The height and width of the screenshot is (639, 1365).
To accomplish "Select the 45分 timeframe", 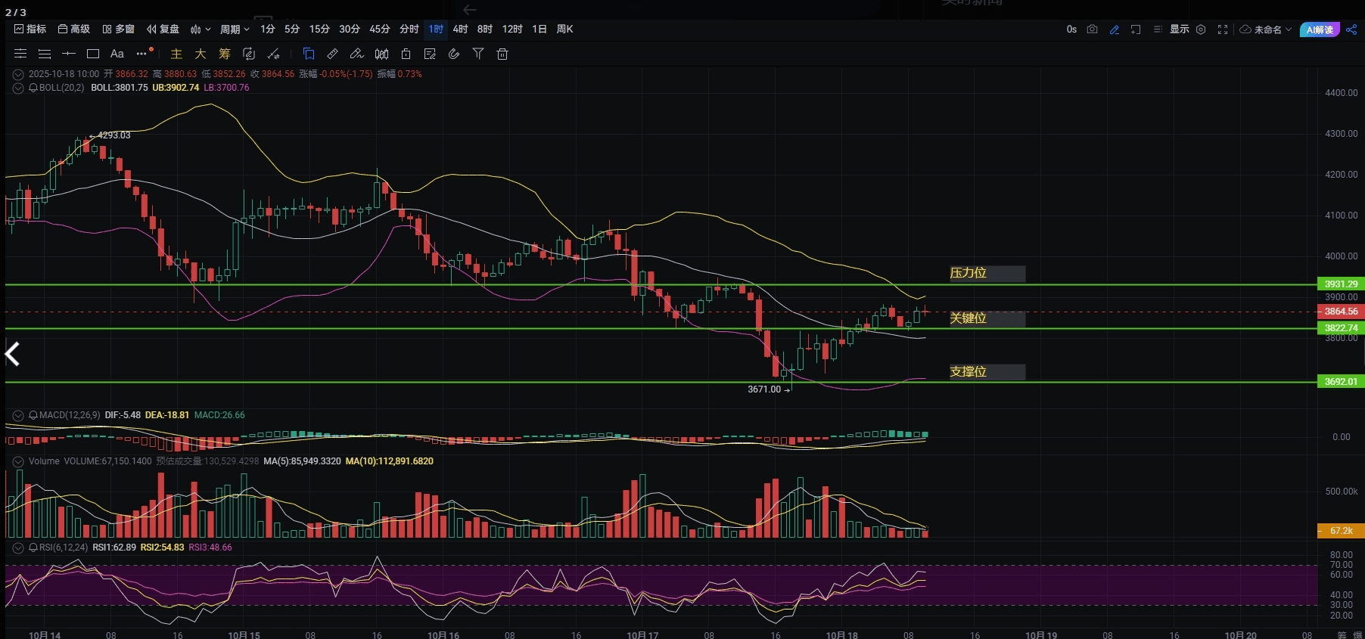I will point(380,29).
